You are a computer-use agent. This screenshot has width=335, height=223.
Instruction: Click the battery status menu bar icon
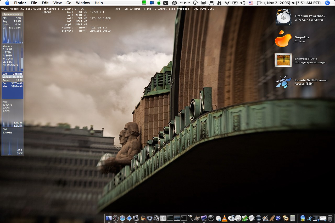tap(235, 3)
